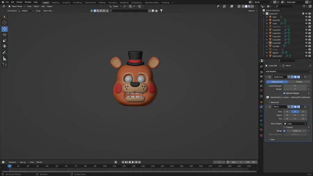Switch to wireframe viewport shading
This screenshot has width=313, height=176.
pyautogui.click(x=243, y=6)
